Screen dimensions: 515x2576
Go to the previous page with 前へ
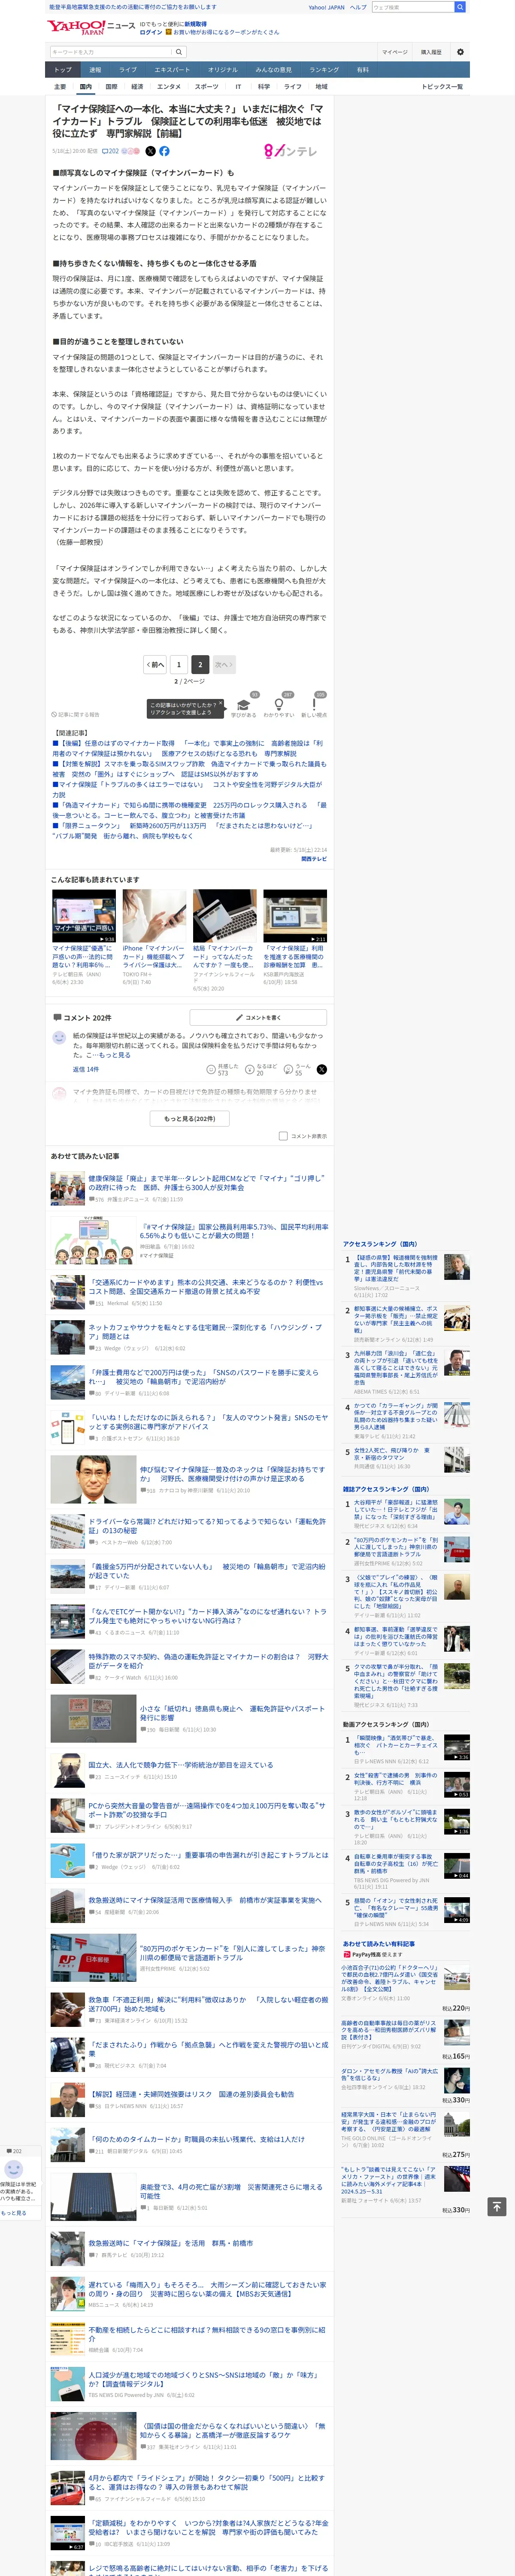tap(155, 664)
